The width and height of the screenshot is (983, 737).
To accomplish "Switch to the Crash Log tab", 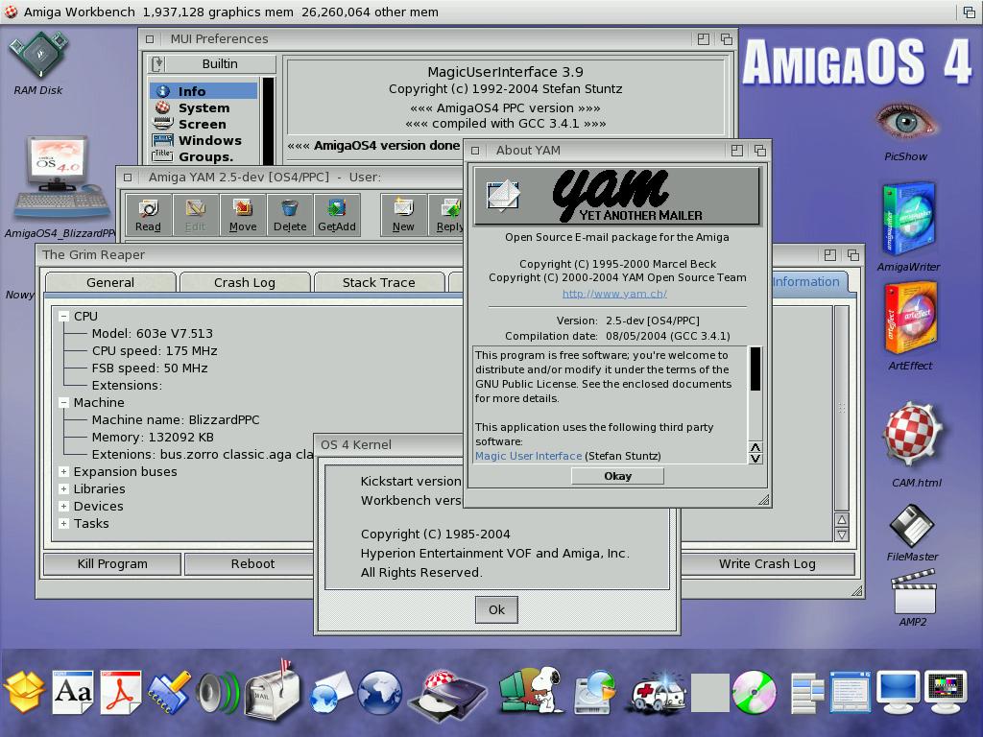I will 245,283.
